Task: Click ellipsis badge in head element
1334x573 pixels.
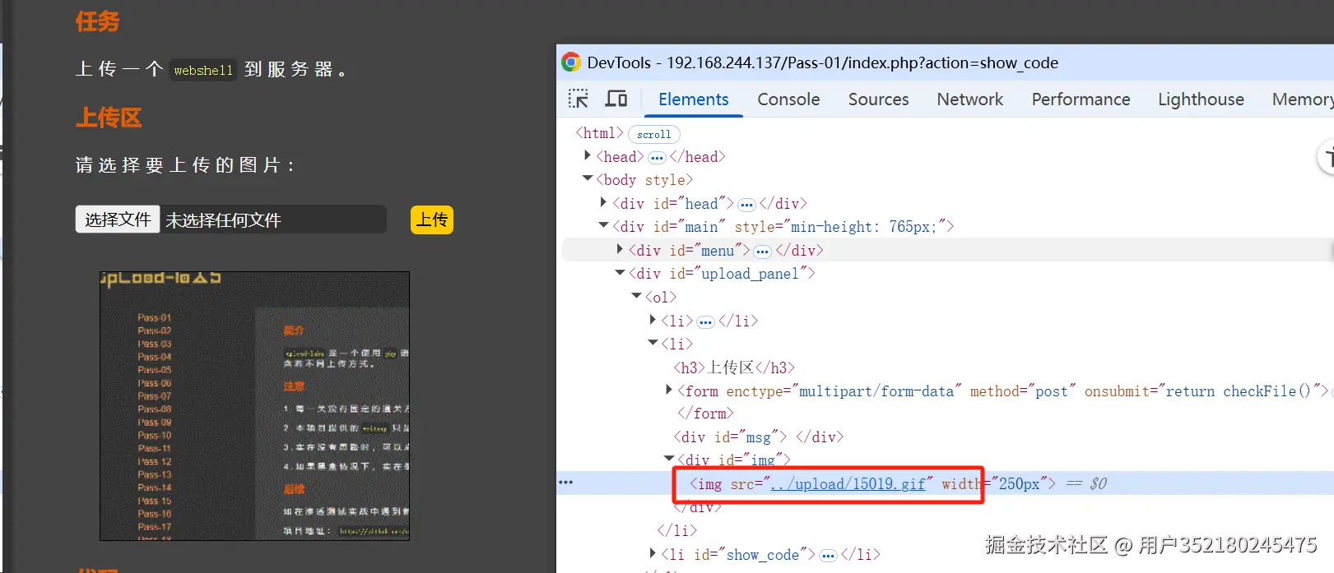Action: coord(657,158)
